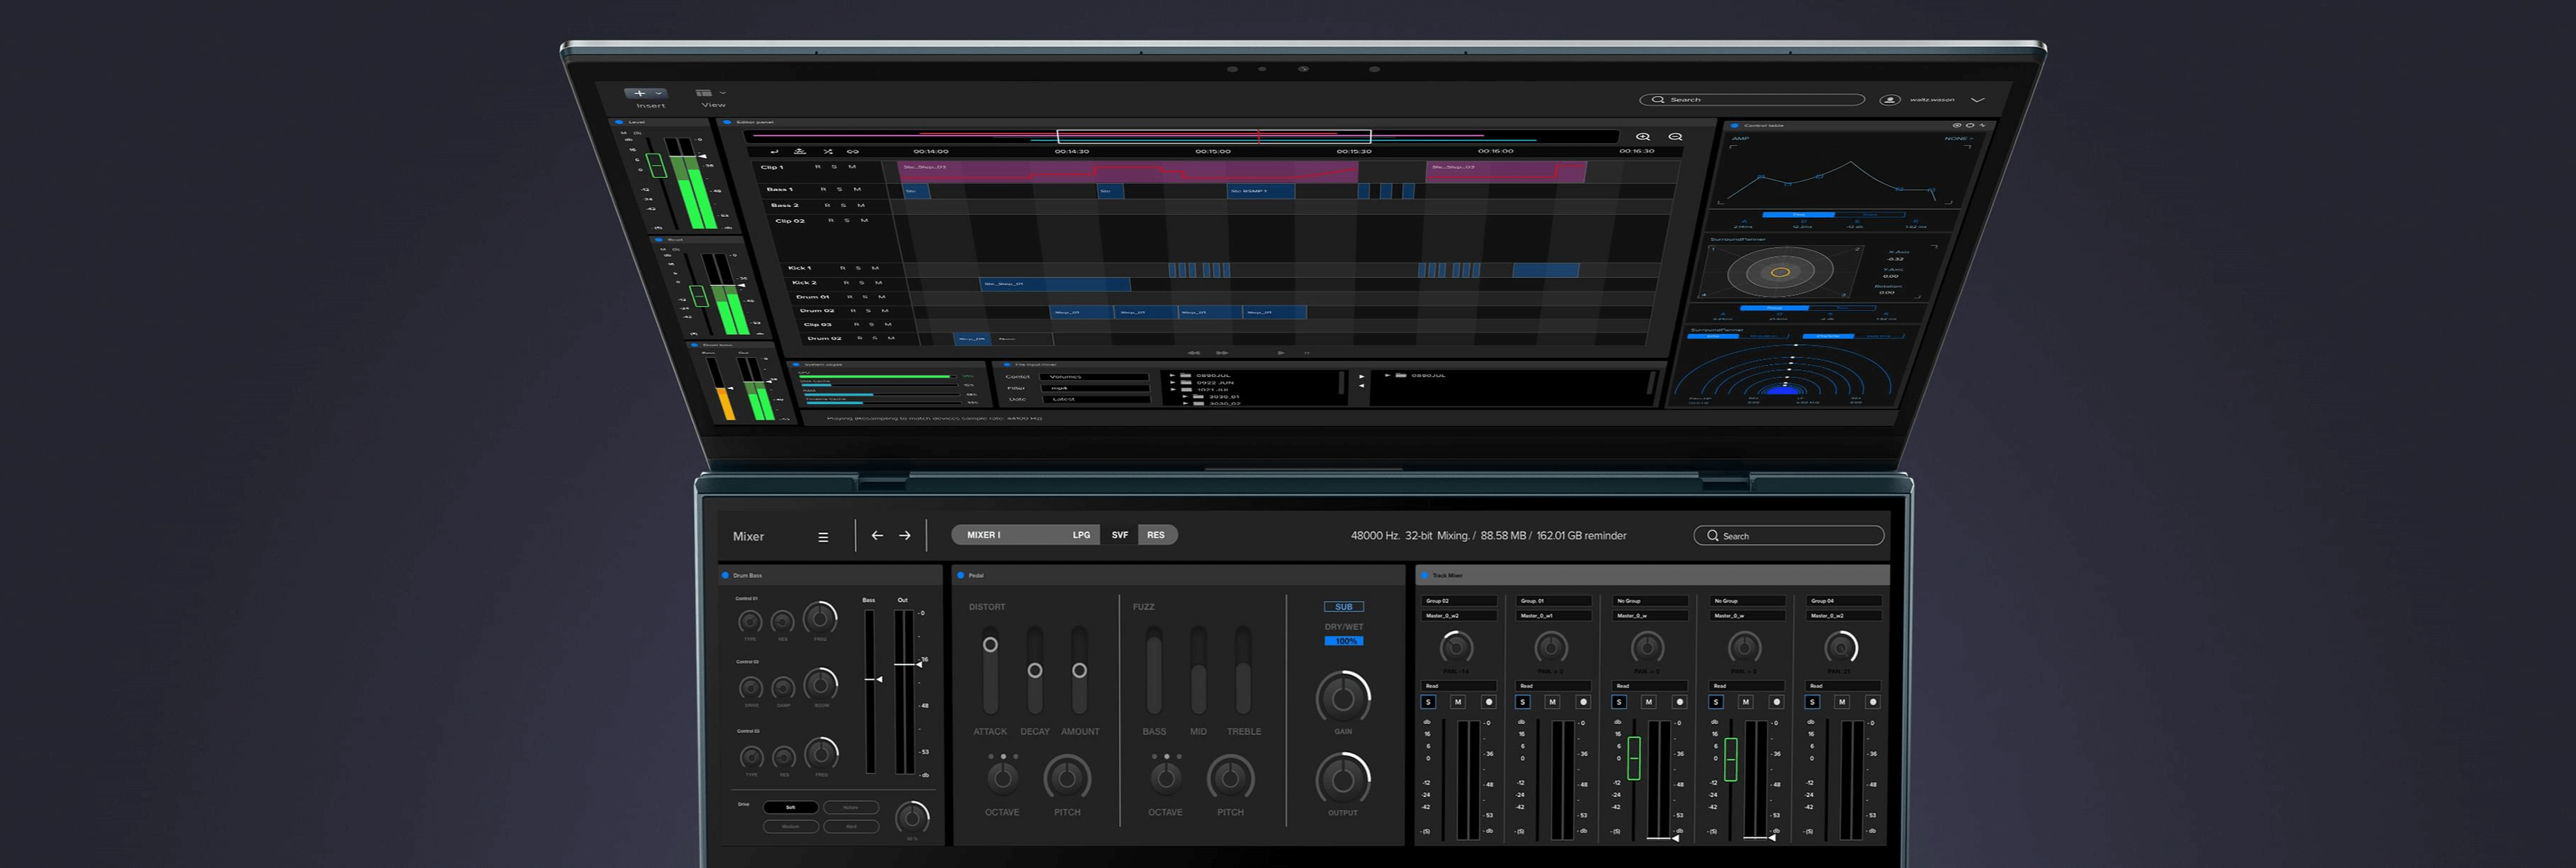Open Read automation dropdown on Group 02
2576x868 pixels.
tap(1459, 686)
